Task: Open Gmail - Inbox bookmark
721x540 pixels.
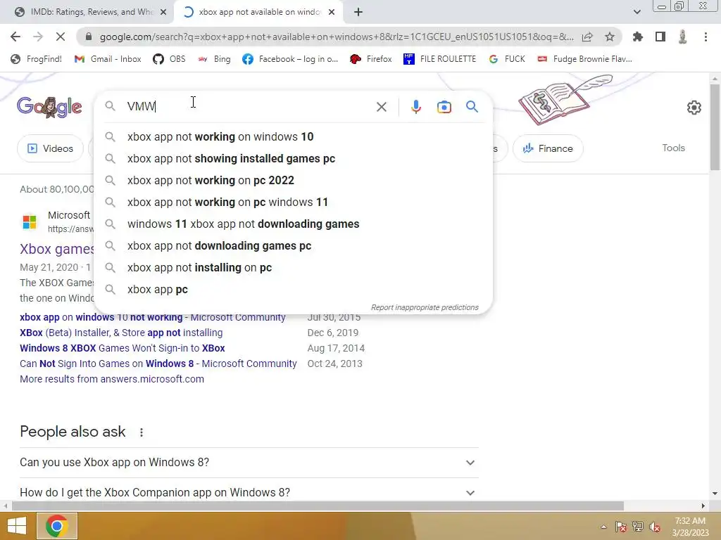Action: pos(108,59)
